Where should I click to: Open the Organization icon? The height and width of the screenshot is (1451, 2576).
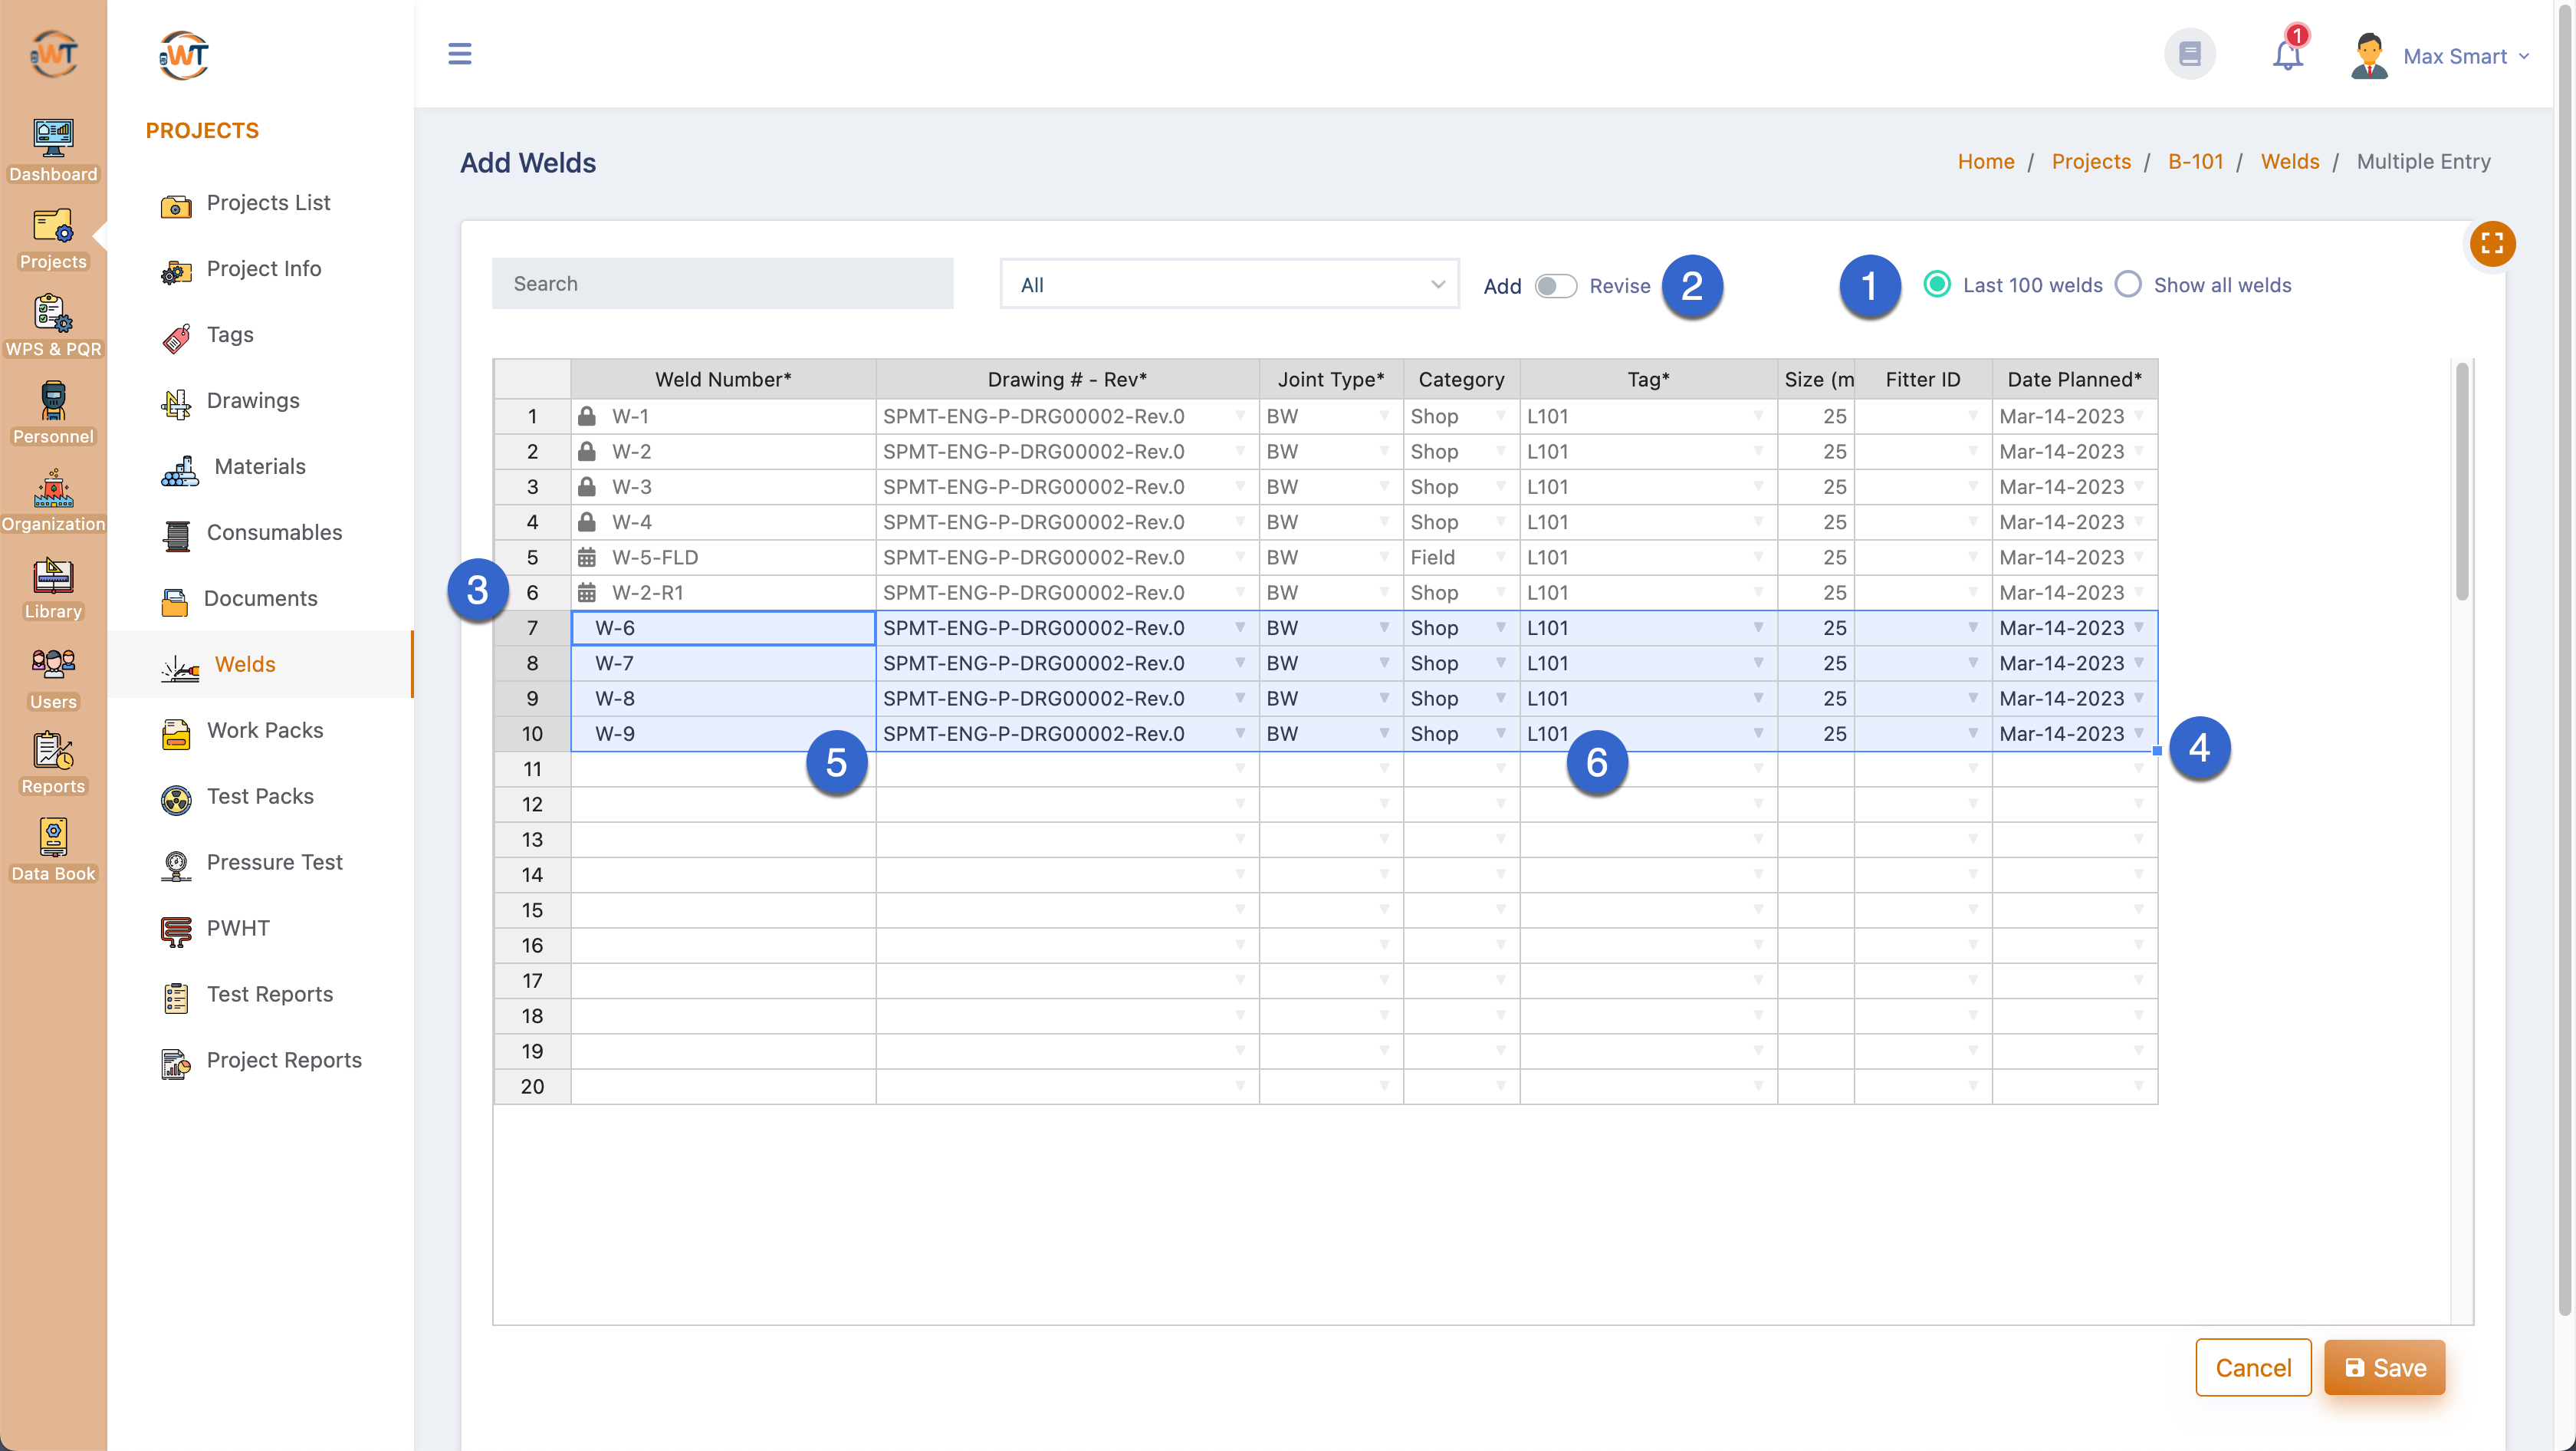(53, 488)
